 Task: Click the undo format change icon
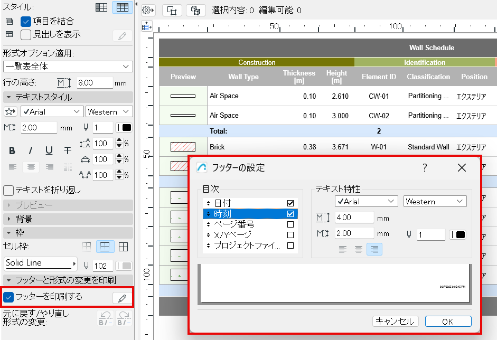coord(106,318)
